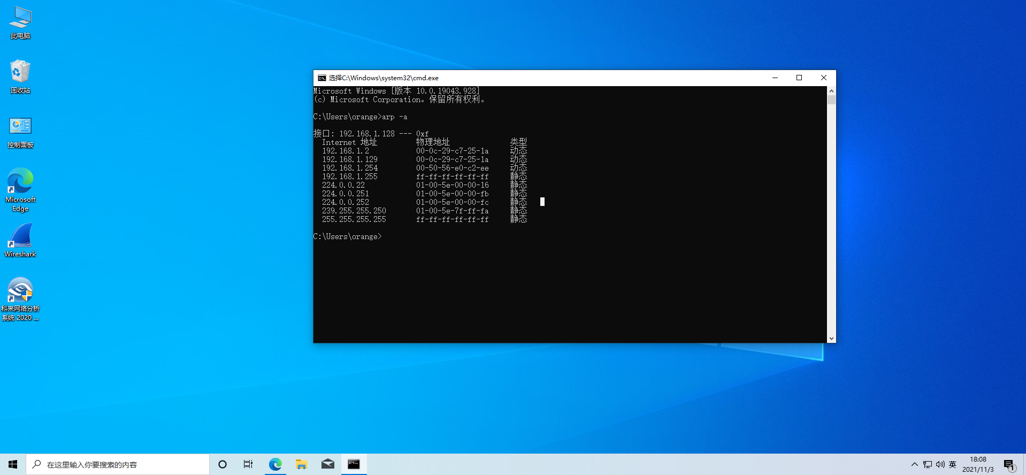Click IP address 224.0.0.252
This screenshot has height=475, width=1026.
(x=346, y=202)
